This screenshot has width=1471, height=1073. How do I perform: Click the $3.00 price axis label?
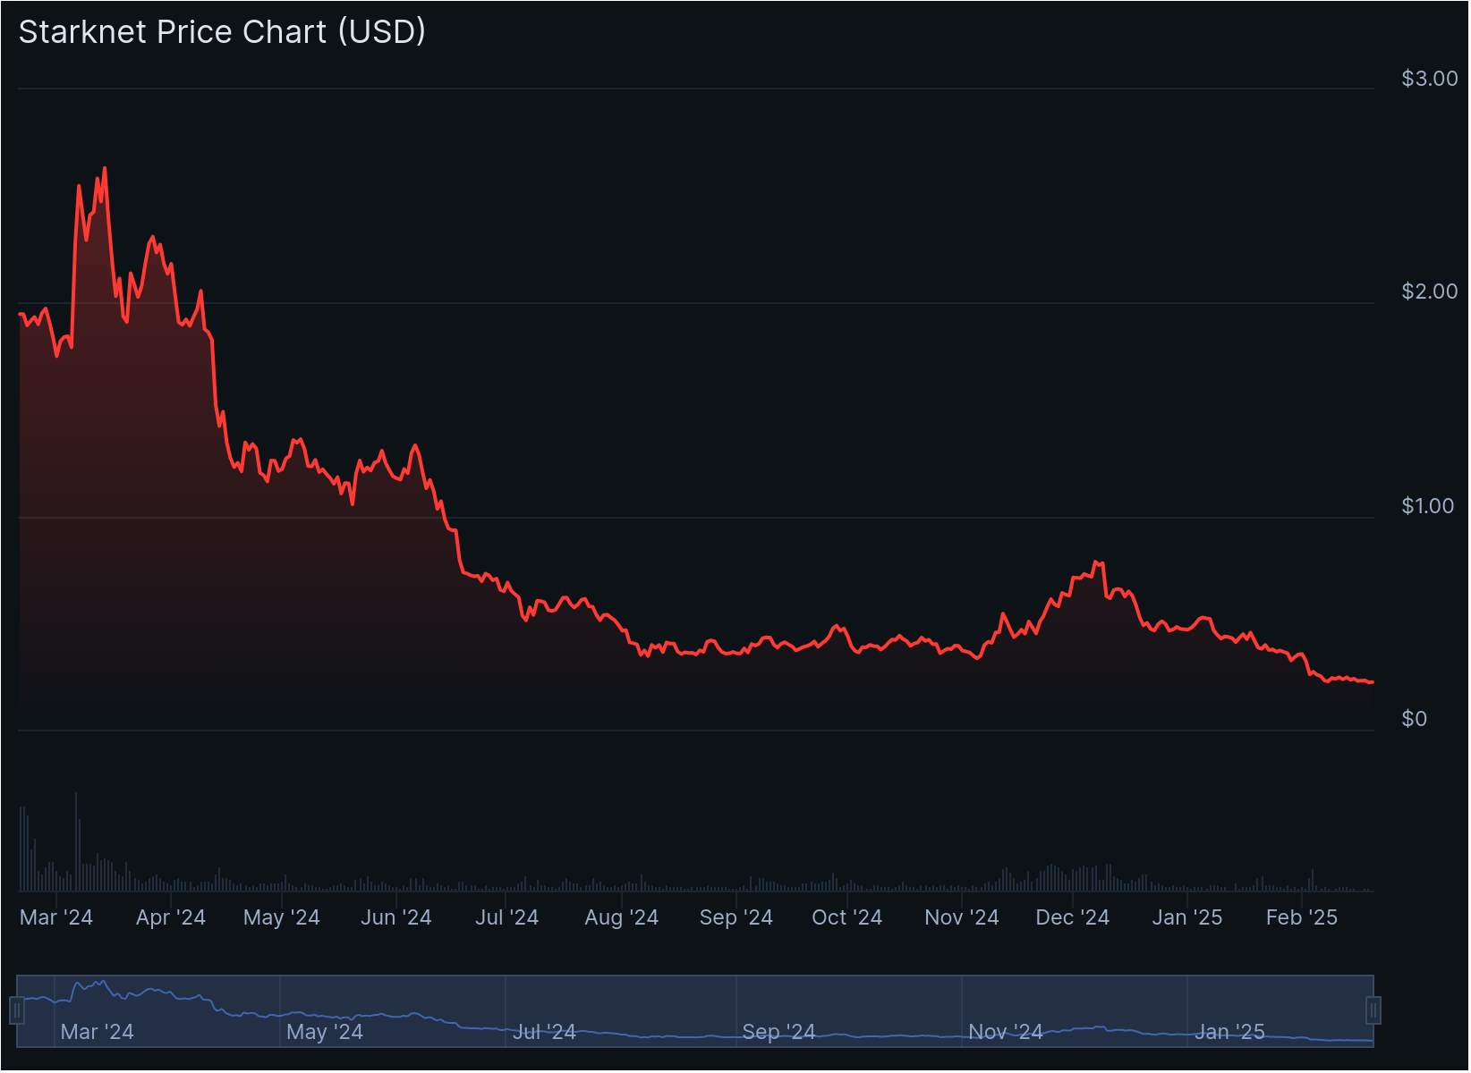pyautogui.click(x=1429, y=79)
